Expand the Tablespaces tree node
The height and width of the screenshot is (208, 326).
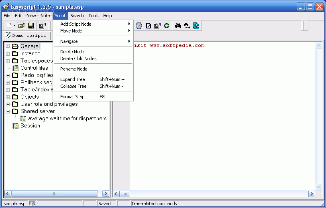click(x=8, y=61)
